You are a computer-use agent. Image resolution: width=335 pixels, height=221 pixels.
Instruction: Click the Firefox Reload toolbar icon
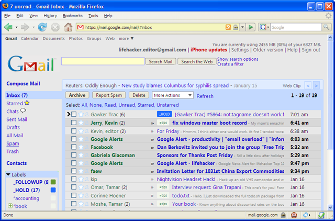[x=42, y=27]
